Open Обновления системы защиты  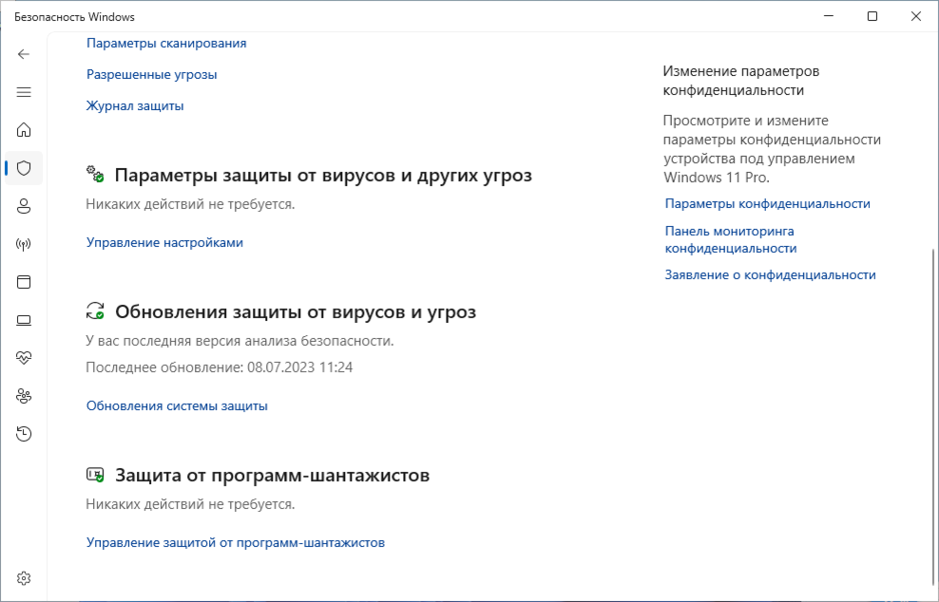click(176, 405)
